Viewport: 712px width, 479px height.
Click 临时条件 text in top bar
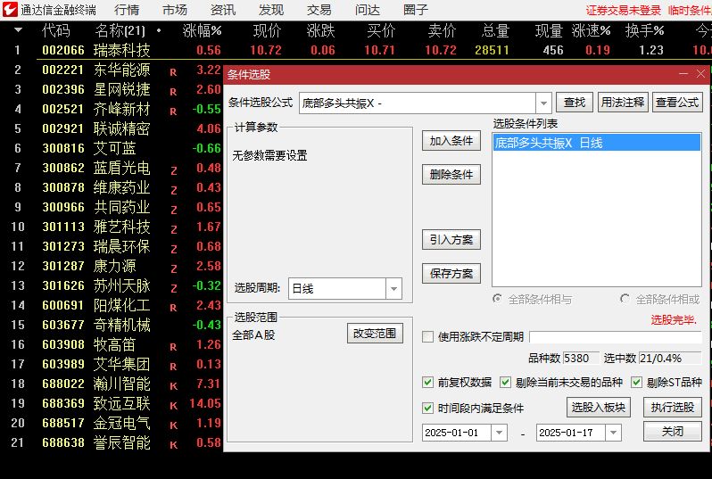tap(690, 10)
